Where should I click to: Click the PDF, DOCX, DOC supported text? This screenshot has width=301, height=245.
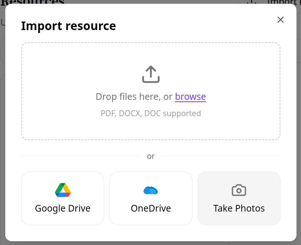pyautogui.click(x=150, y=113)
